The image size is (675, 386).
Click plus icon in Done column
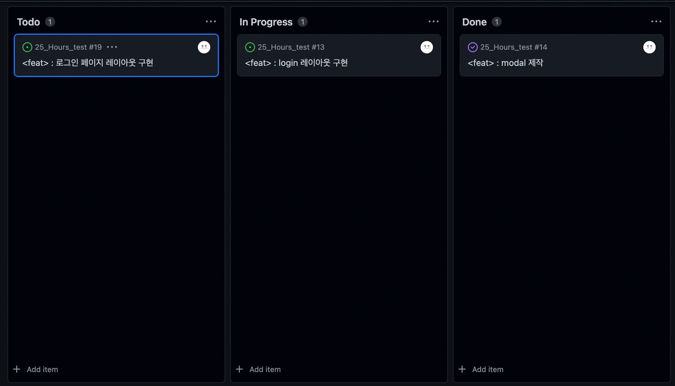click(462, 369)
